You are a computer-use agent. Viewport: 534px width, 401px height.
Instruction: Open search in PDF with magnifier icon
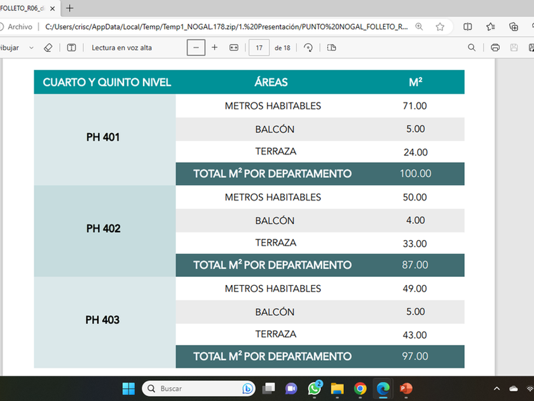(472, 48)
